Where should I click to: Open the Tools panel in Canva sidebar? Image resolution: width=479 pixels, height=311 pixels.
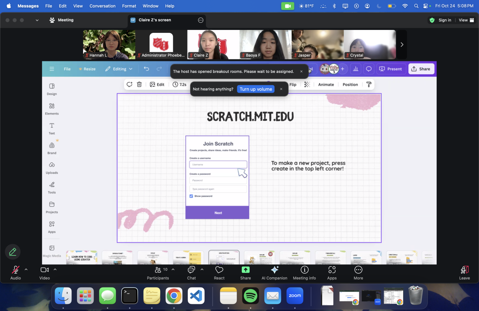click(52, 188)
